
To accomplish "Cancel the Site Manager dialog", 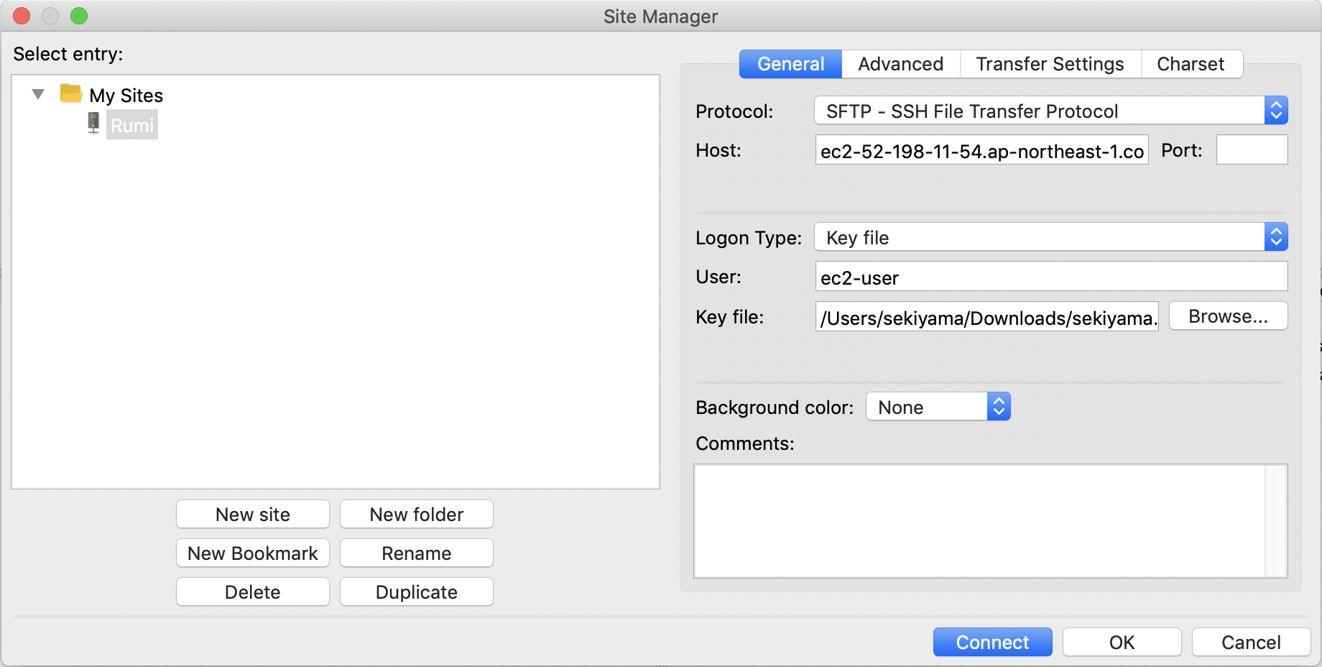I will [1251, 642].
